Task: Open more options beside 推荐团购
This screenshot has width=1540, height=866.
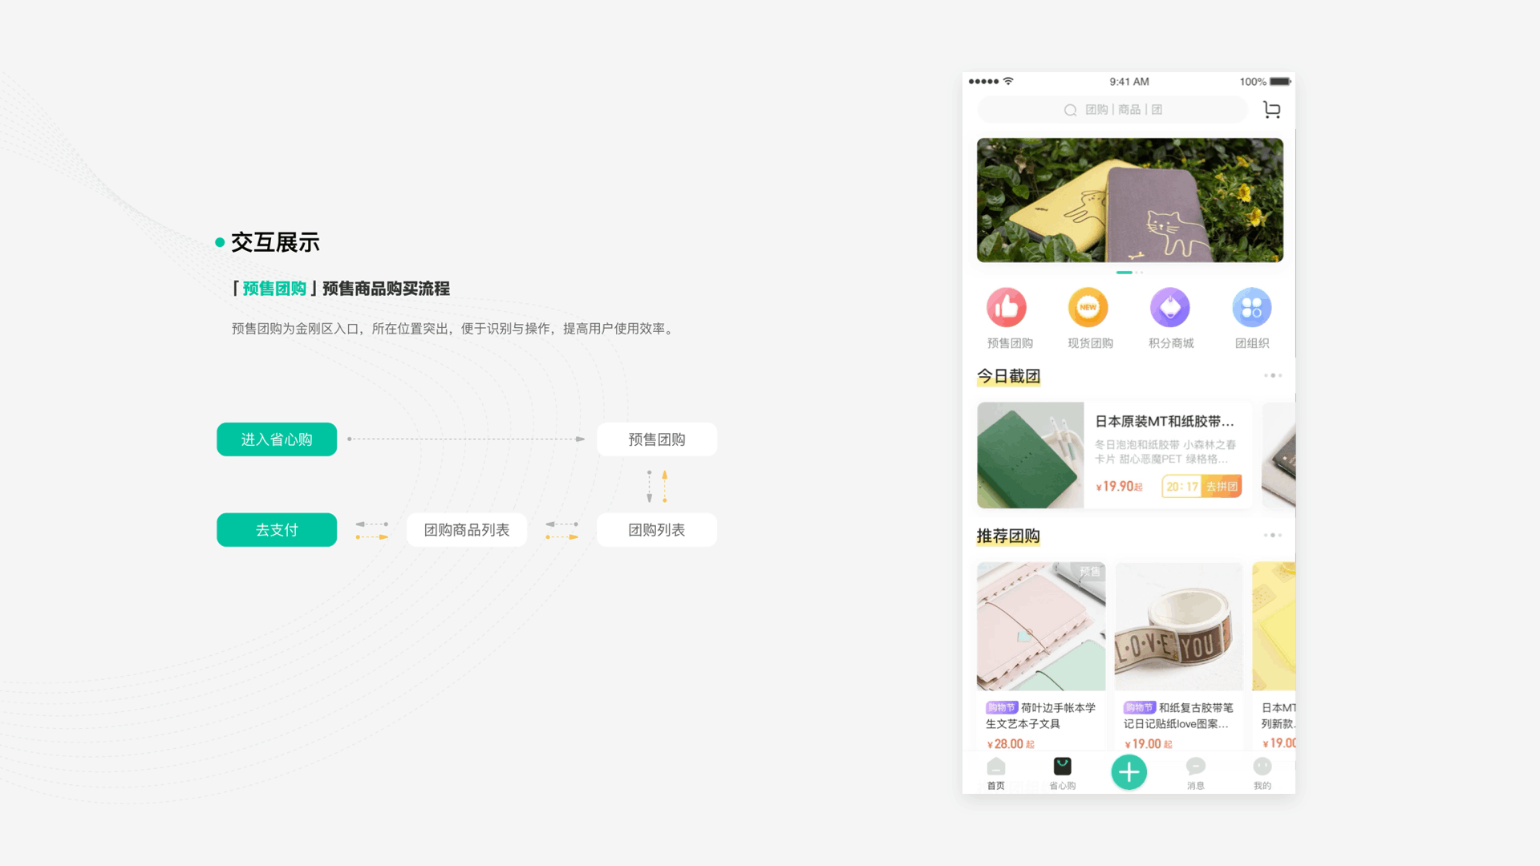Action: [1273, 535]
